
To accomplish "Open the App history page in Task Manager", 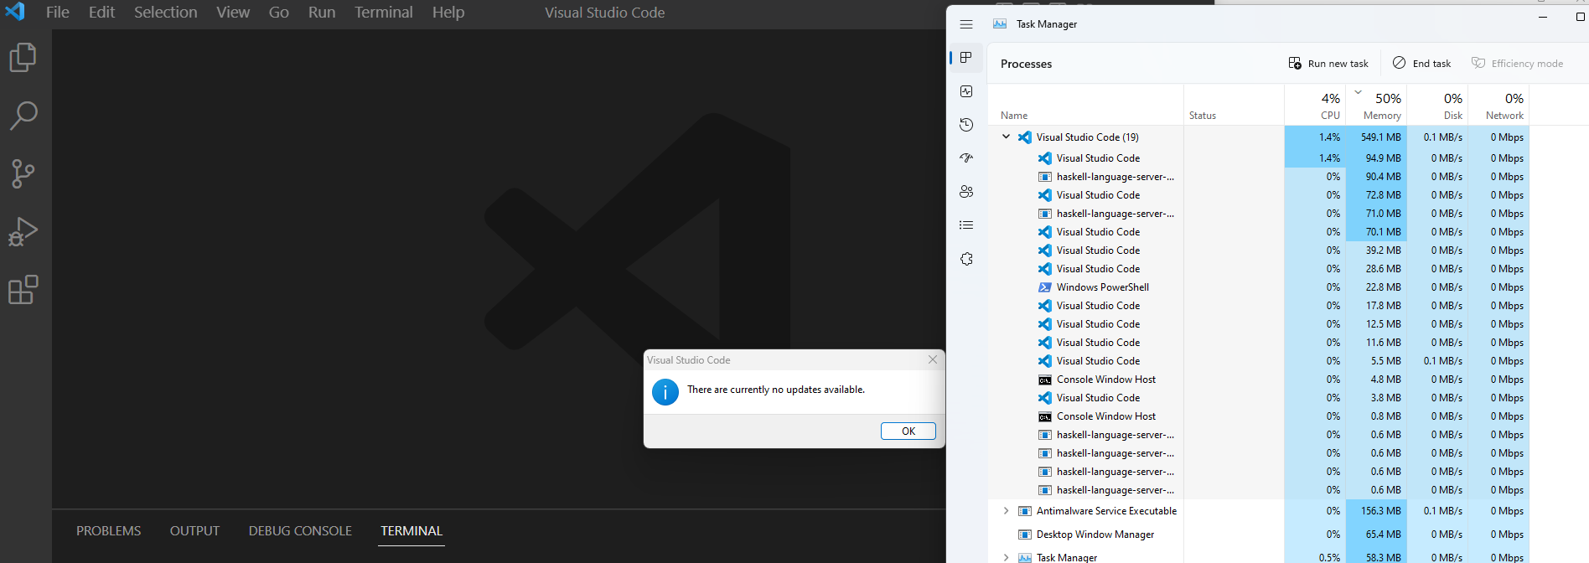I will (x=966, y=125).
